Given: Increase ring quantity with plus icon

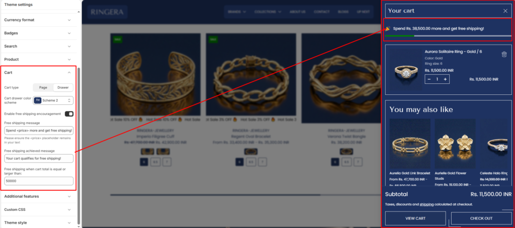Looking at the screenshot, I should coord(445,79).
